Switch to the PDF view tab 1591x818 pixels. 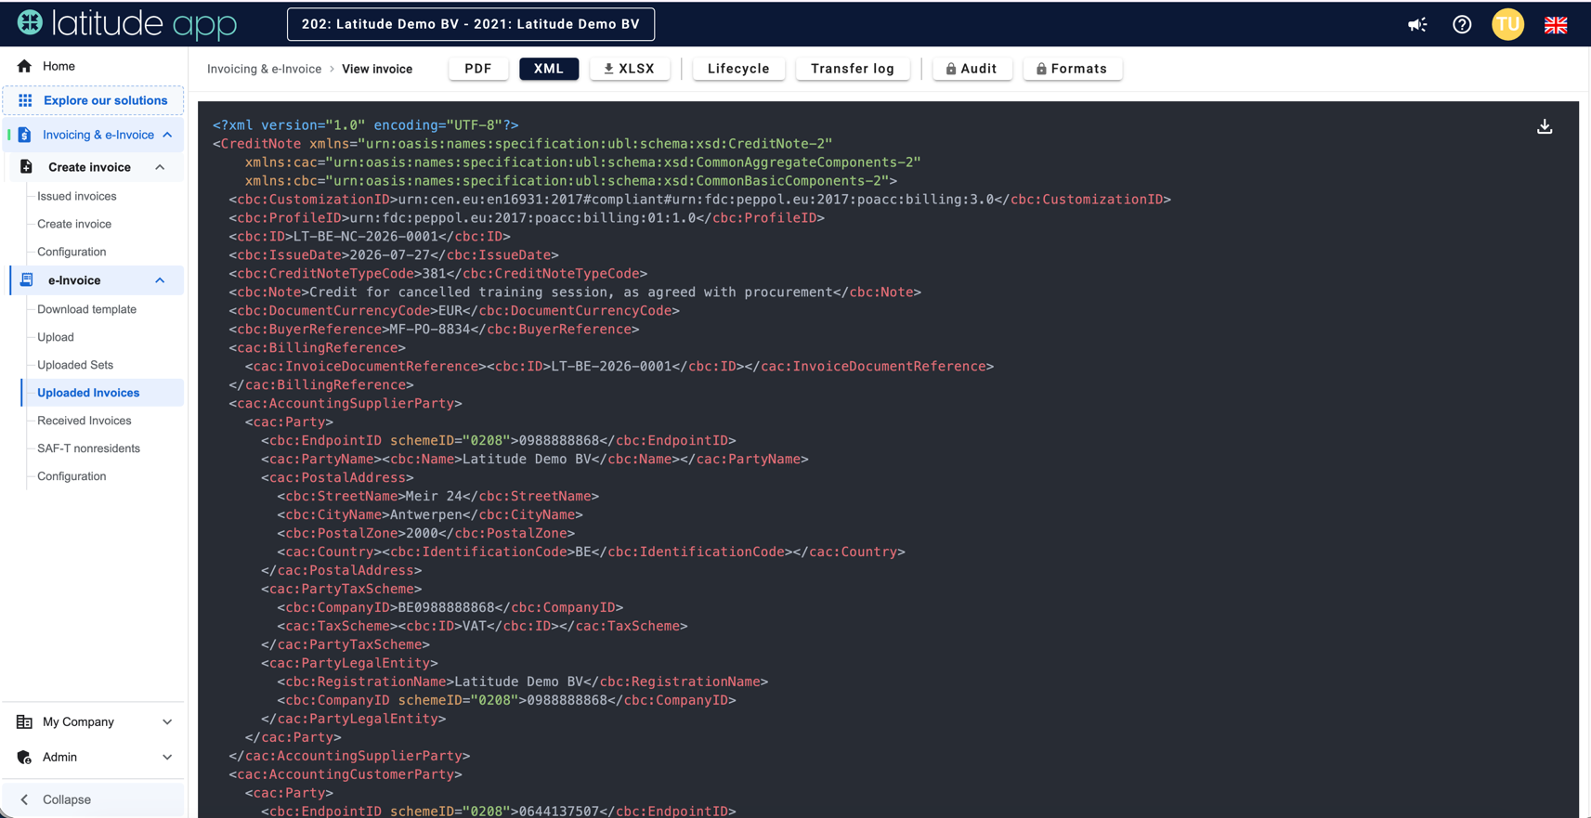(478, 69)
